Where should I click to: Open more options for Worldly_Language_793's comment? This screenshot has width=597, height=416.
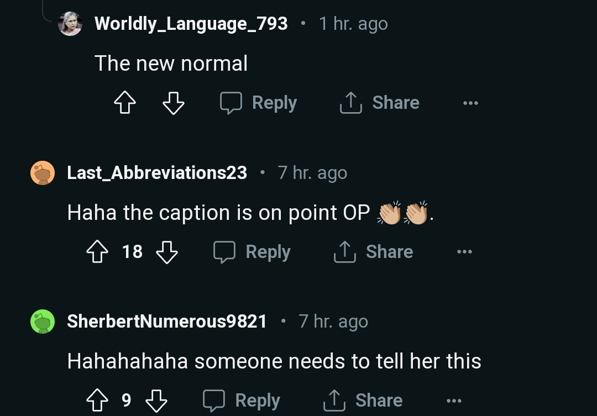470,103
